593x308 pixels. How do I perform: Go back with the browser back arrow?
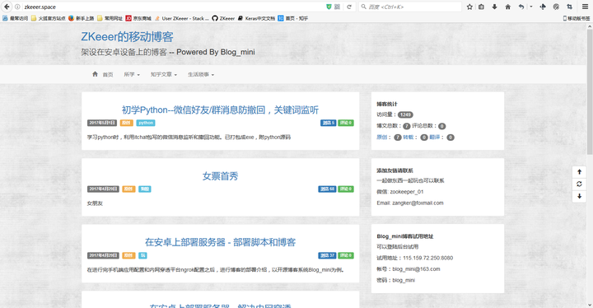7,7
